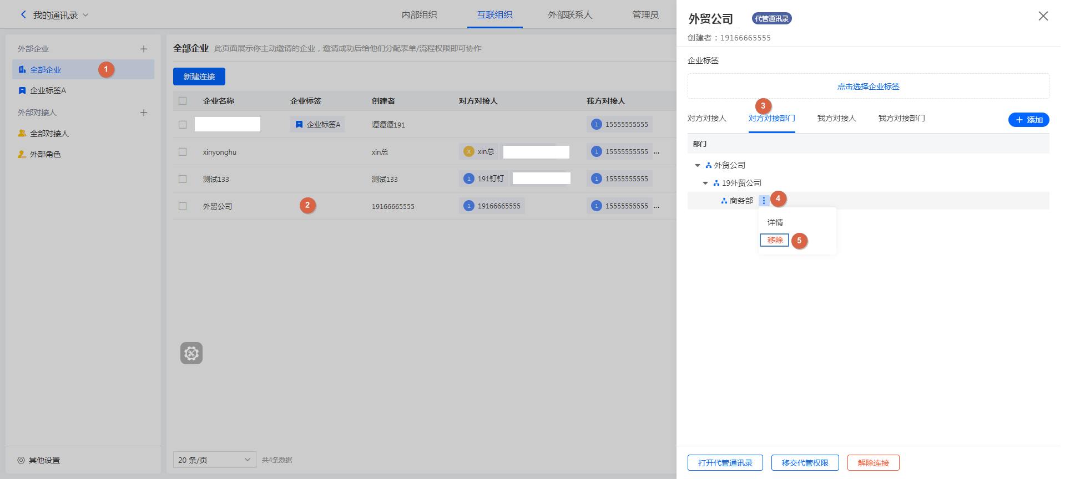Select 移除 from the popup menu
The image size is (1065, 479).
click(775, 240)
